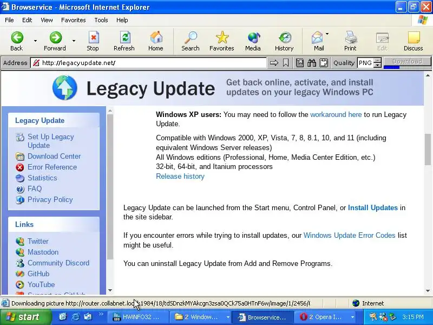Click in the Address URL field
This screenshot has height=325, width=433.
tap(148, 63)
